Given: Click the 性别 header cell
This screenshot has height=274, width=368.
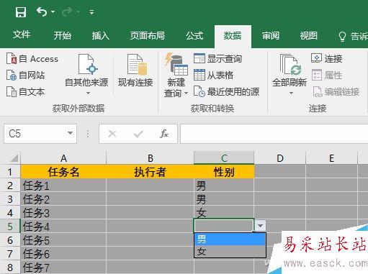Looking at the screenshot, I should click(224, 172).
